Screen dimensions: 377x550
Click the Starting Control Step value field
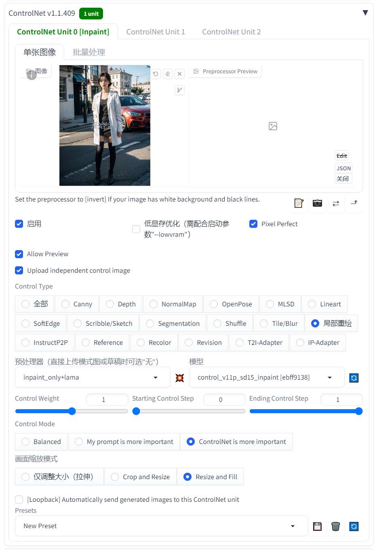click(x=224, y=399)
